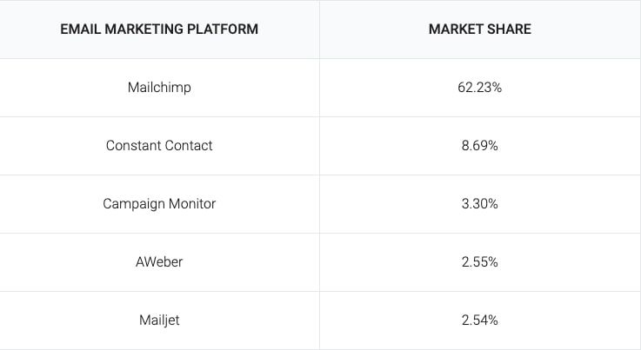
Task: Click the 2.55% market share value
Action: click(x=479, y=261)
